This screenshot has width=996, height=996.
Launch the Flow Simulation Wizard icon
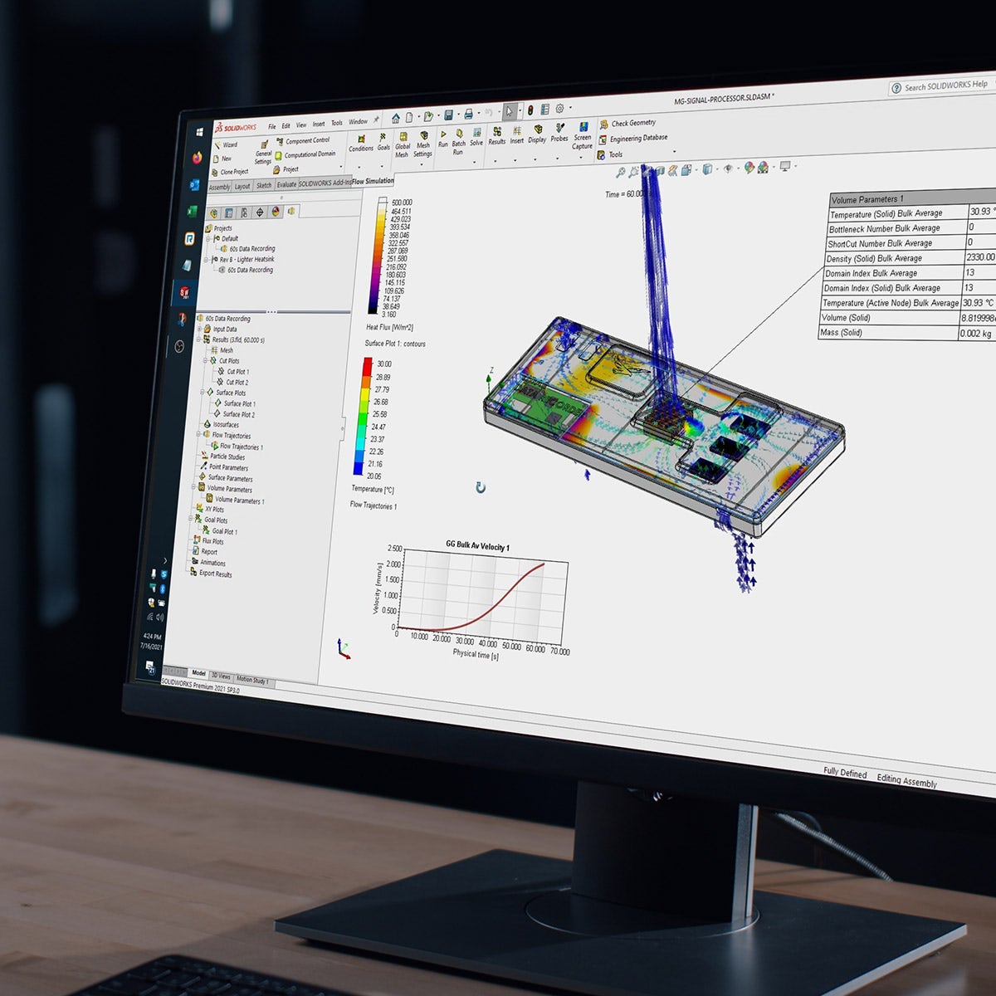217,144
